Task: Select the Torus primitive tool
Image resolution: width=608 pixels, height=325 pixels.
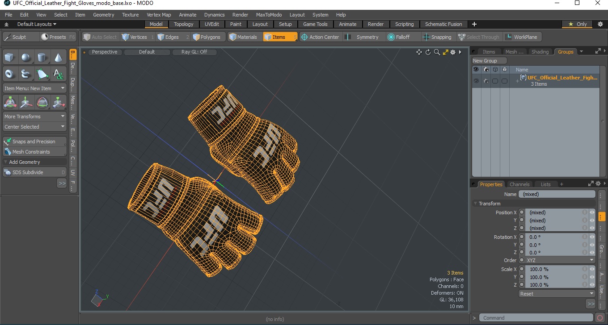Action: pyautogui.click(x=10, y=74)
